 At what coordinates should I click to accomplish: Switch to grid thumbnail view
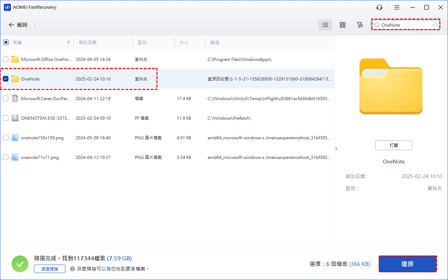click(343, 25)
